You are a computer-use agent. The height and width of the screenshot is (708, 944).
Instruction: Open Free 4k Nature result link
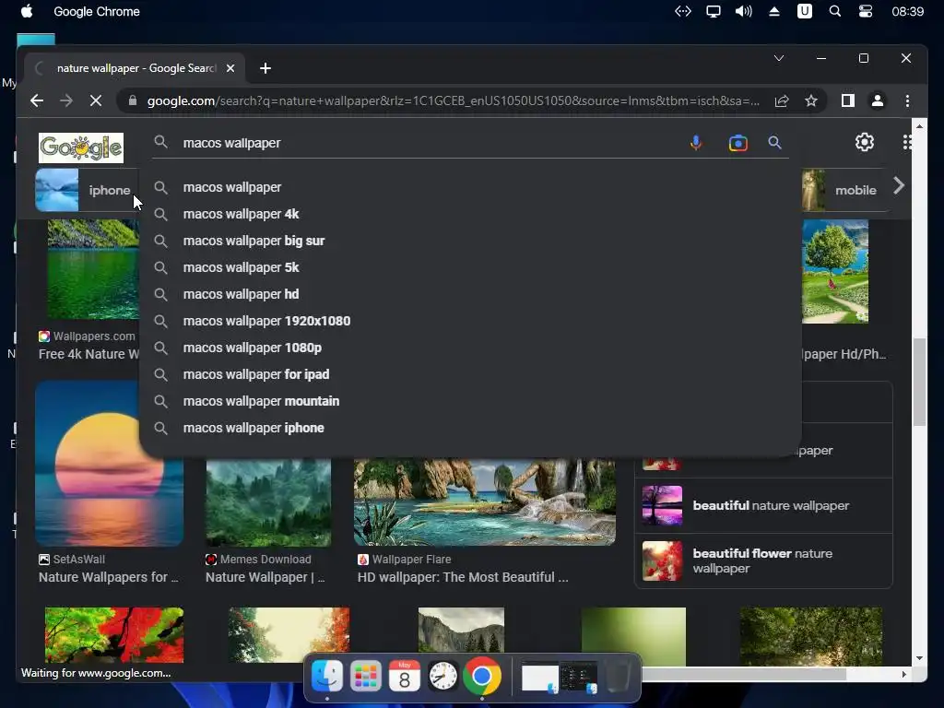(89, 354)
